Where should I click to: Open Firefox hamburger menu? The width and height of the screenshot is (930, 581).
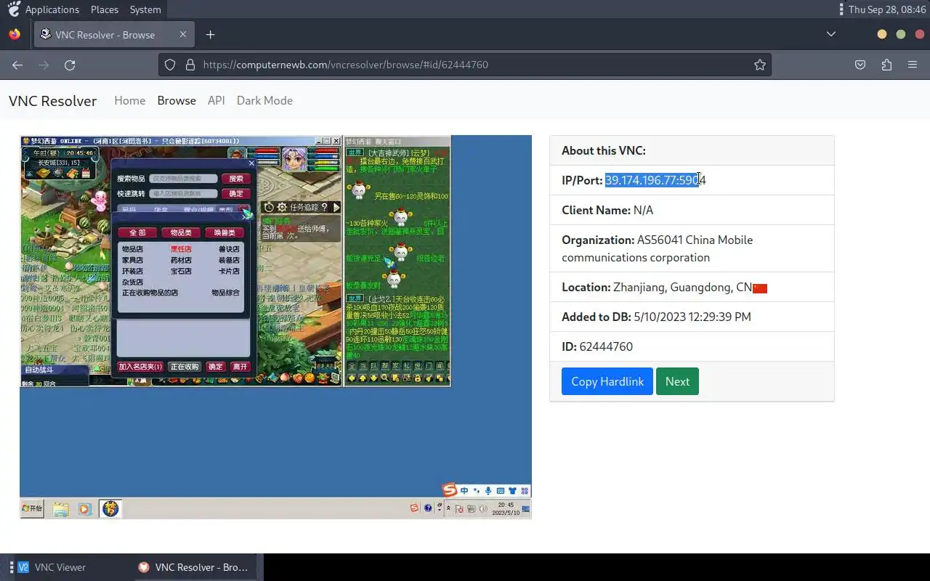click(x=913, y=65)
